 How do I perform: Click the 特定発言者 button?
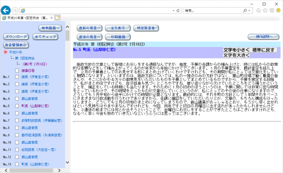[x=146, y=28]
